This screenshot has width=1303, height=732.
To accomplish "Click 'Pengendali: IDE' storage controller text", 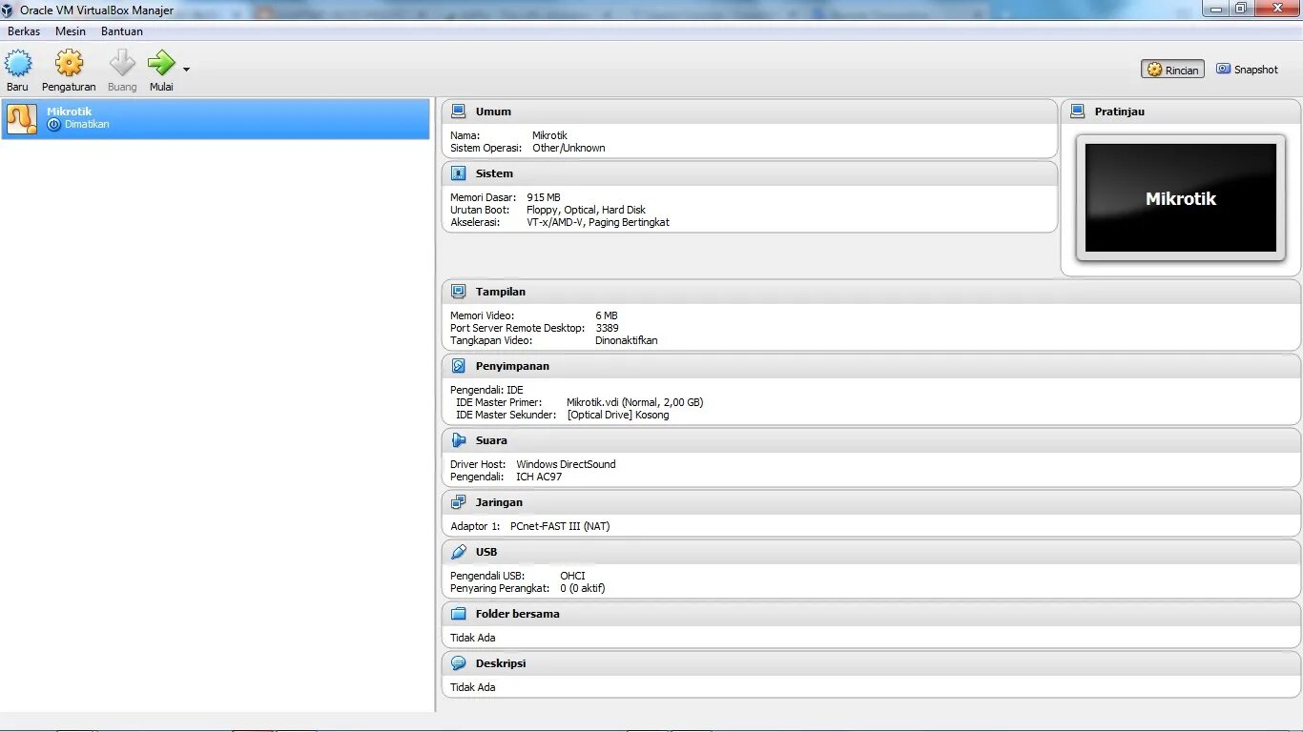I will (486, 390).
